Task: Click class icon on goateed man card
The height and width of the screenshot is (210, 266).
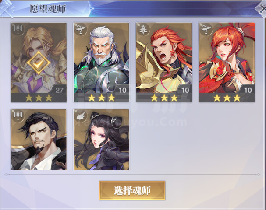Action: click(x=18, y=115)
